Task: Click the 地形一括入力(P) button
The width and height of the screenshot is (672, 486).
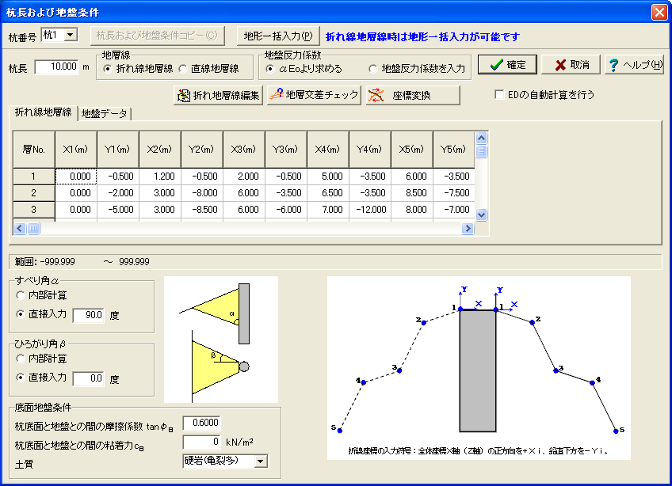Action: point(279,36)
